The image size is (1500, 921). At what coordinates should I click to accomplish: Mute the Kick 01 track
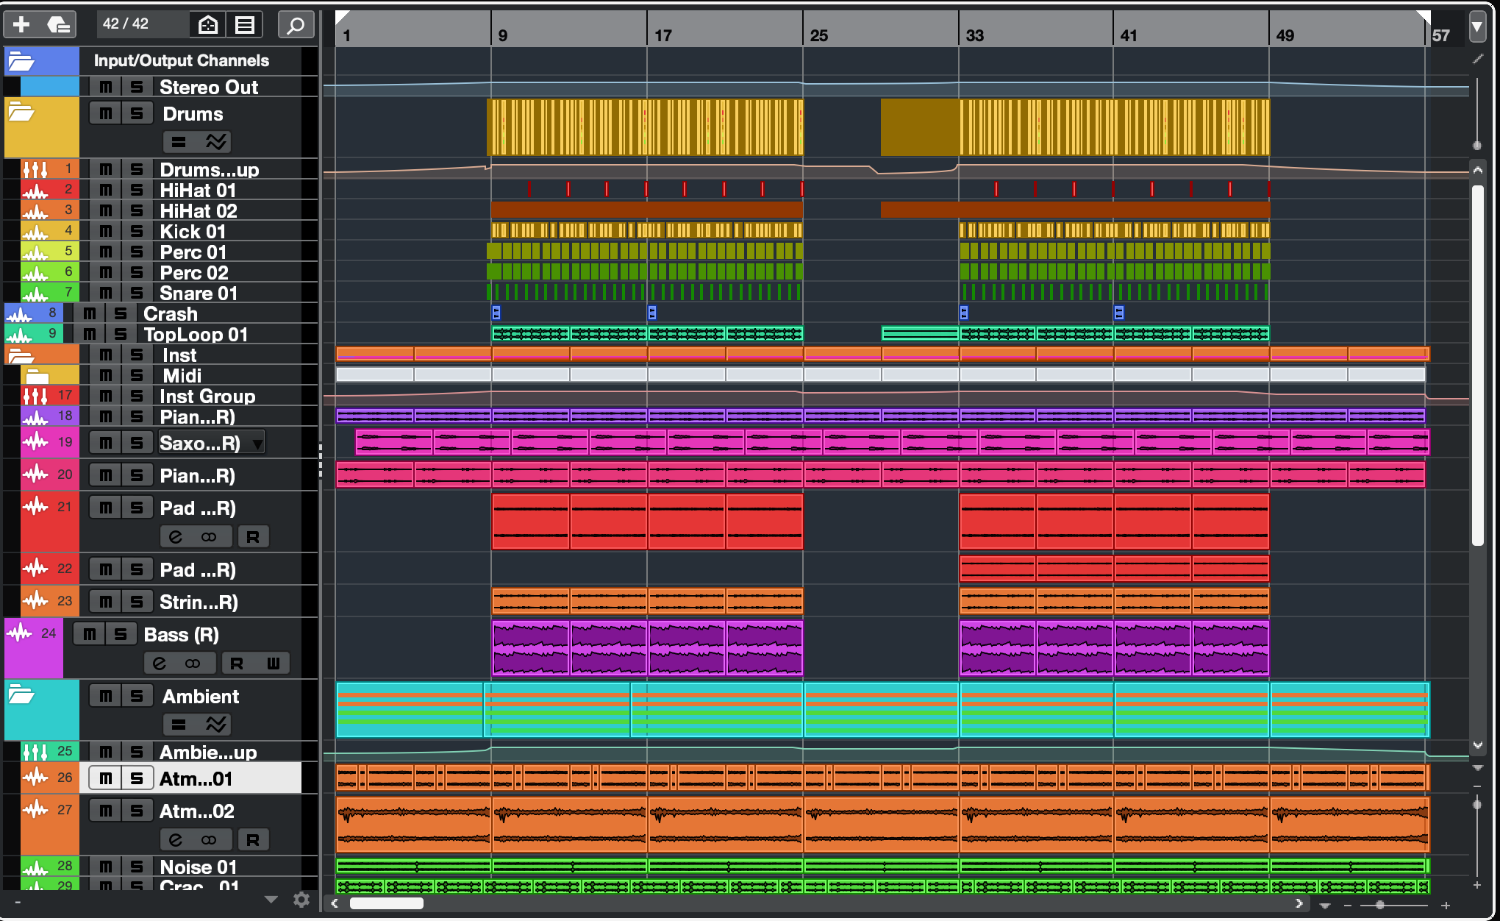click(106, 232)
